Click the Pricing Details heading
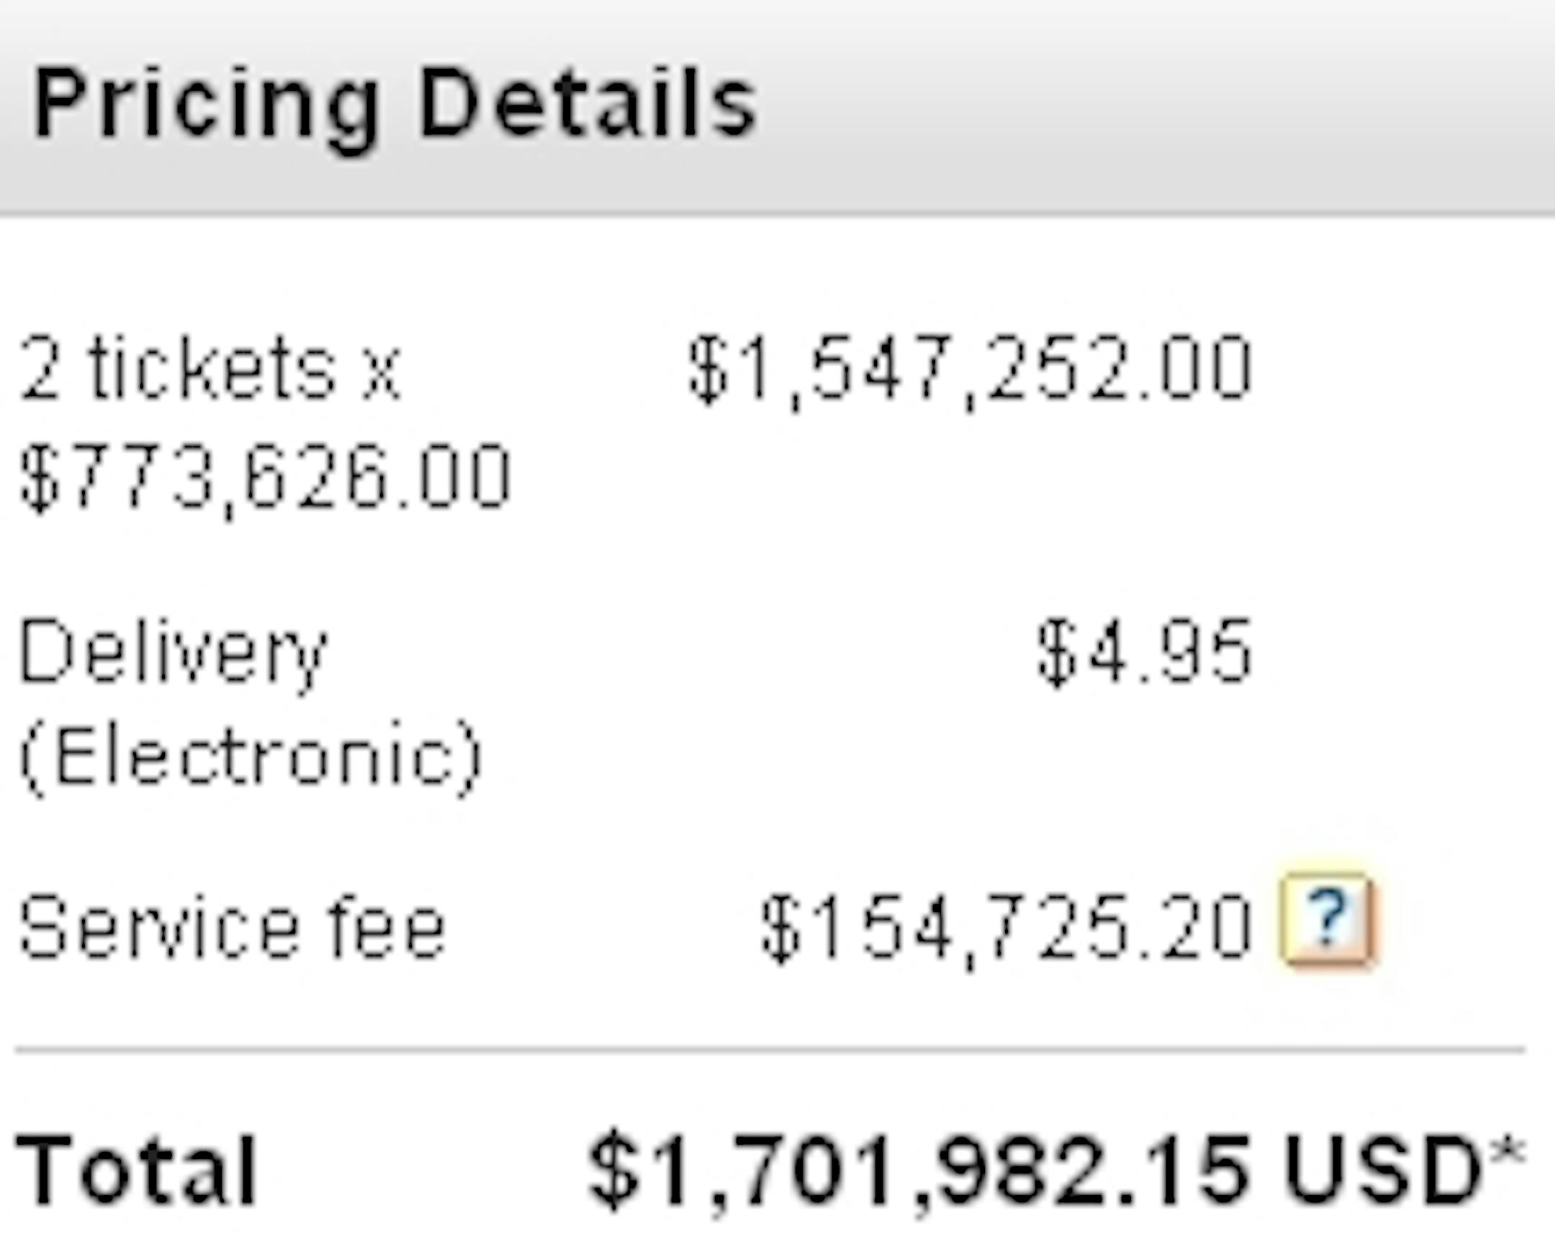Screen dimensions: 1555x1257 [395, 107]
